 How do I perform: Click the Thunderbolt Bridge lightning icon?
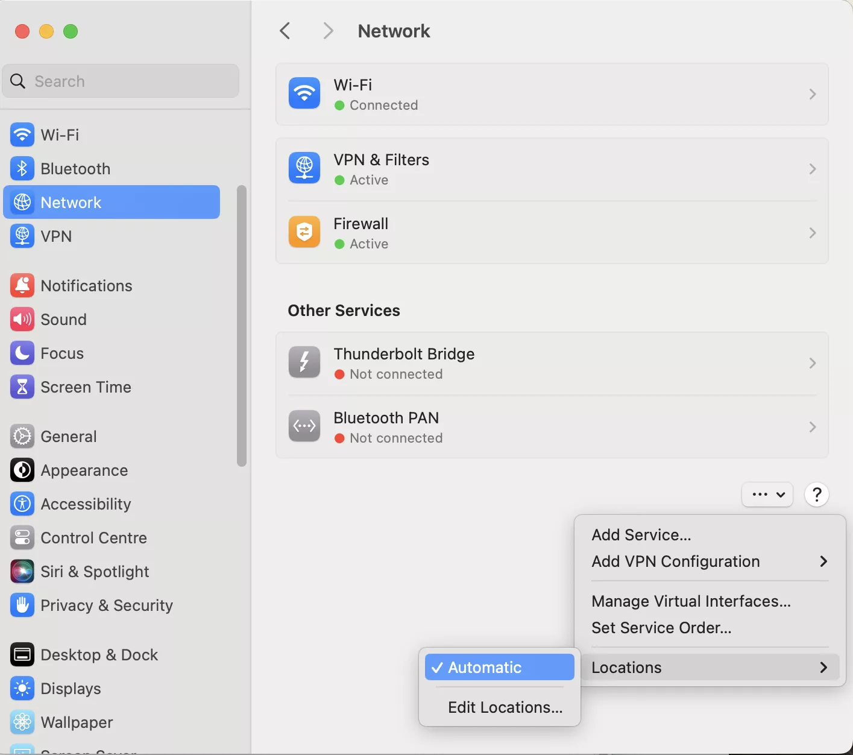tap(304, 362)
